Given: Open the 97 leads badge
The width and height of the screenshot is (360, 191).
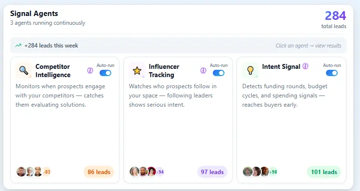Looking at the screenshot, I should tap(212, 172).
